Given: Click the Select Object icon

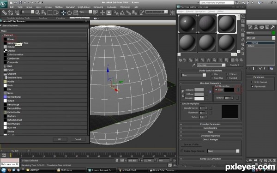Looking at the screenshot, I should tap(37, 12).
